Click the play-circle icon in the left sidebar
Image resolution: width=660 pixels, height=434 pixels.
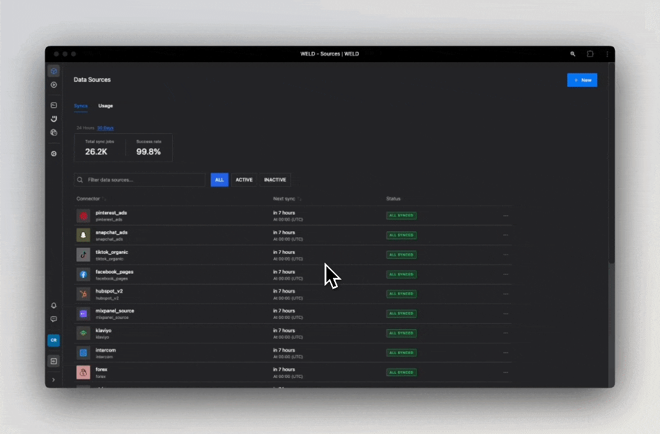pyautogui.click(x=54, y=85)
